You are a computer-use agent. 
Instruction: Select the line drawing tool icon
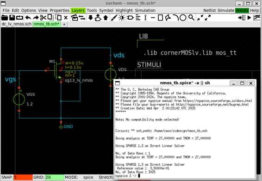(x=153, y=18)
